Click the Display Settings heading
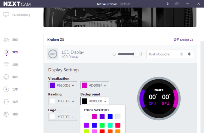 click(64, 70)
